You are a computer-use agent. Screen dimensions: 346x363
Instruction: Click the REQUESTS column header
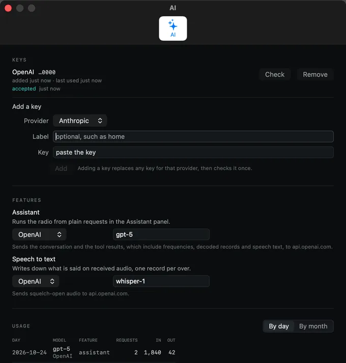click(x=127, y=340)
